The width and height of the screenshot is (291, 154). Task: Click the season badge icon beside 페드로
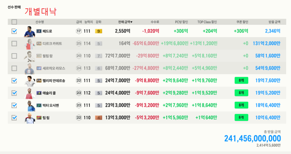39,31
